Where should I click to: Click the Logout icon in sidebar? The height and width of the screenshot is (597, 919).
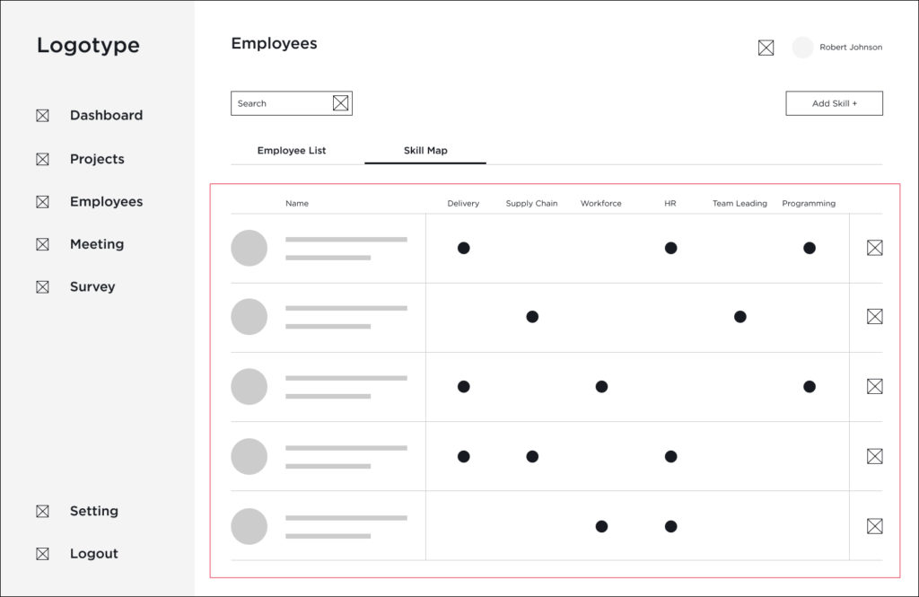tap(42, 554)
